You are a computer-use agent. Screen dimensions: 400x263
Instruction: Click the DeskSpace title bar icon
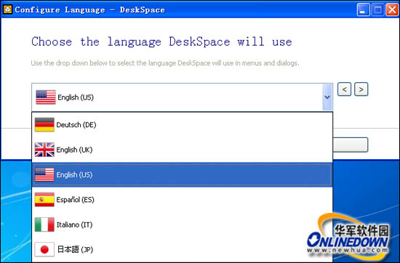click(7, 9)
